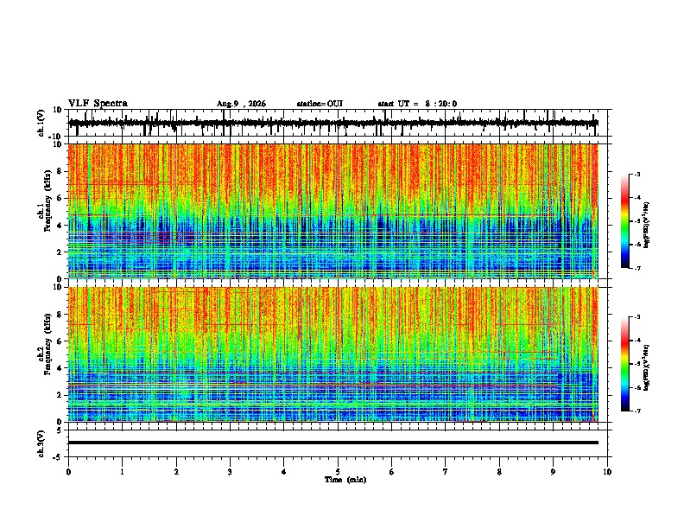Click the "-3" label on ch.1 colorbar
This screenshot has height=529, width=684.
pyautogui.click(x=637, y=174)
